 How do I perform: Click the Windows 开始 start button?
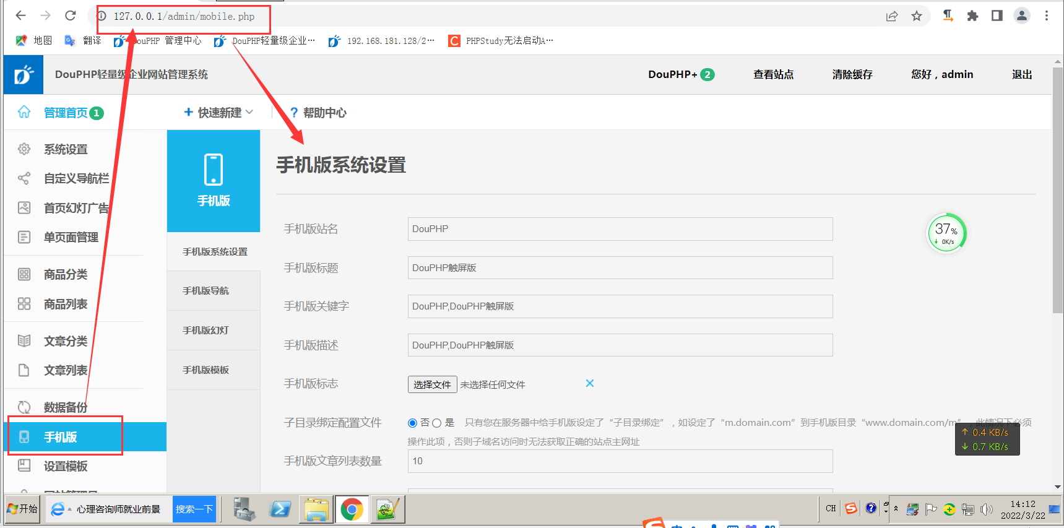click(22, 509)
